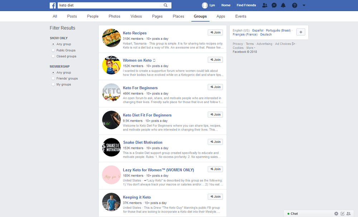358x217 pixels.
Task: Click the plus button to add language
Action: point(301,32)
